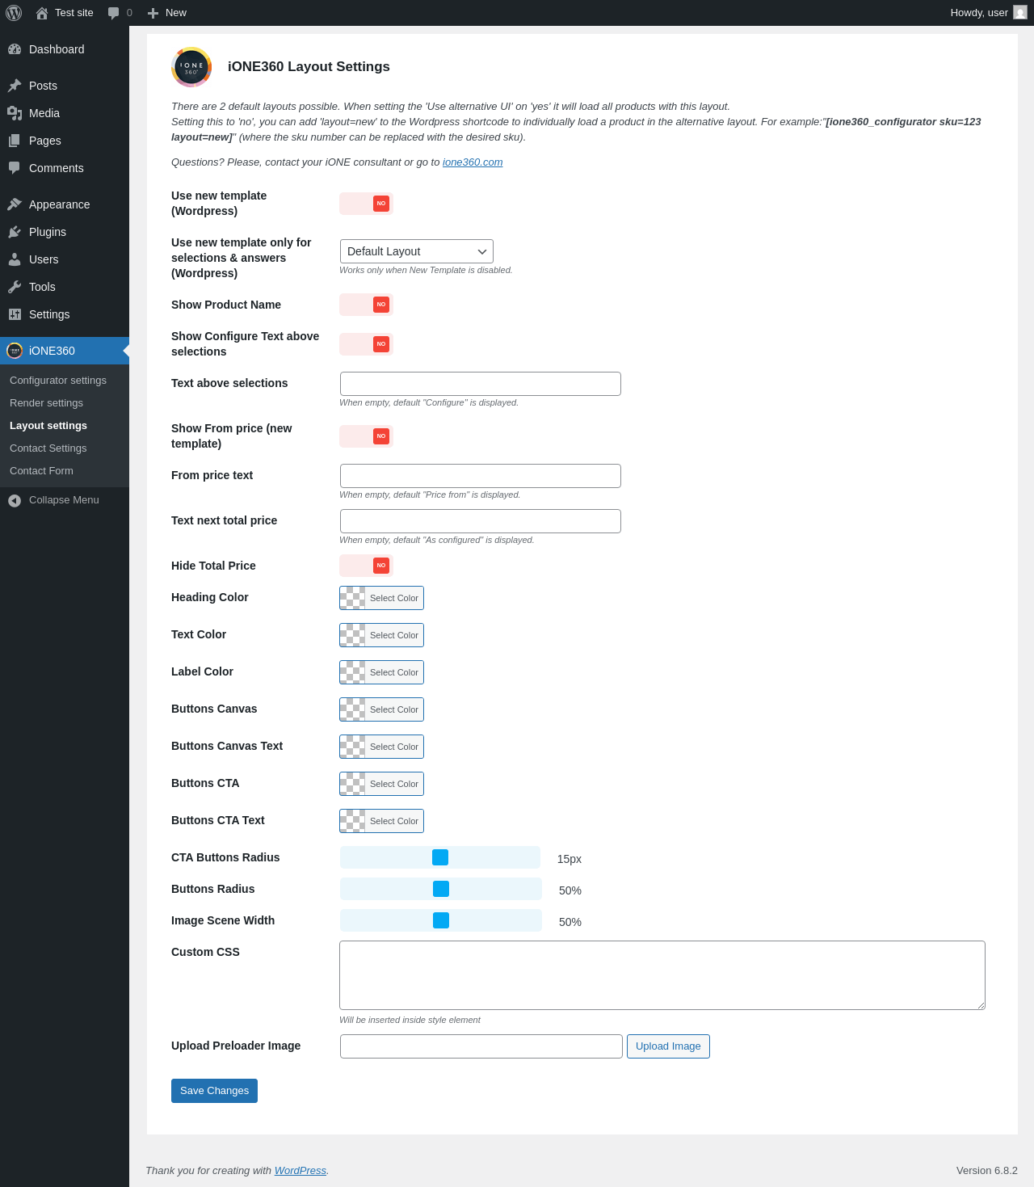Image resolution: width=1034 pixels, height=1187 pixels.
Task: Click the Tools wrench icon
Action: (15, 287)
